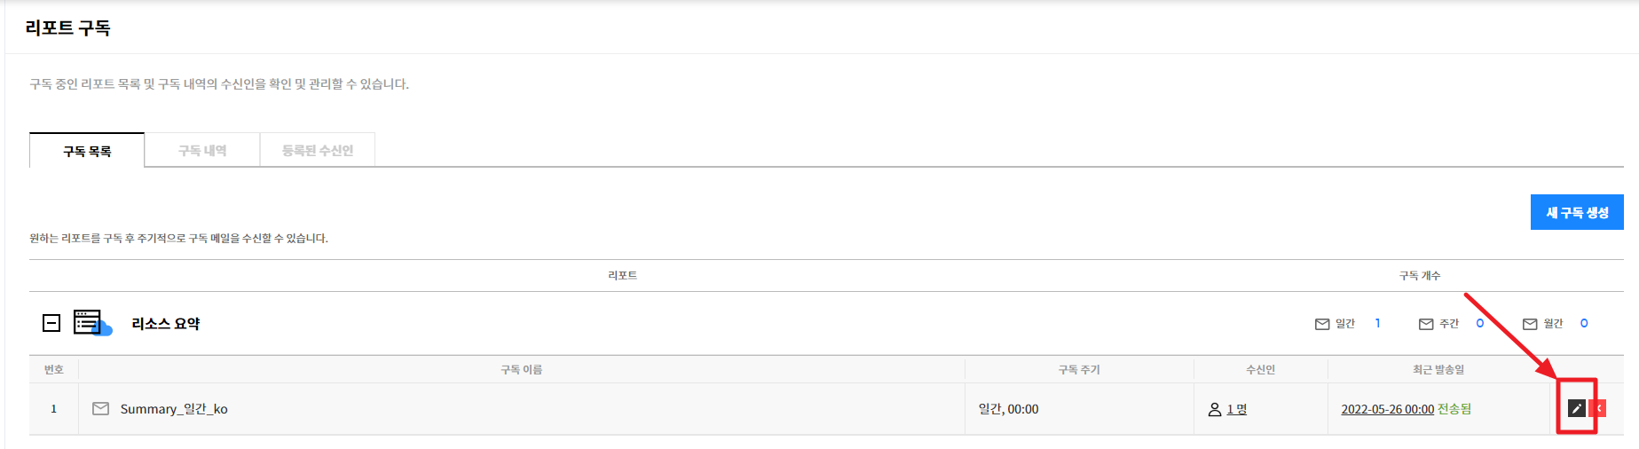Screen dimensions: 1639x449
Task: Switch to the 구독 내역 tab
Action: (202, 150)
